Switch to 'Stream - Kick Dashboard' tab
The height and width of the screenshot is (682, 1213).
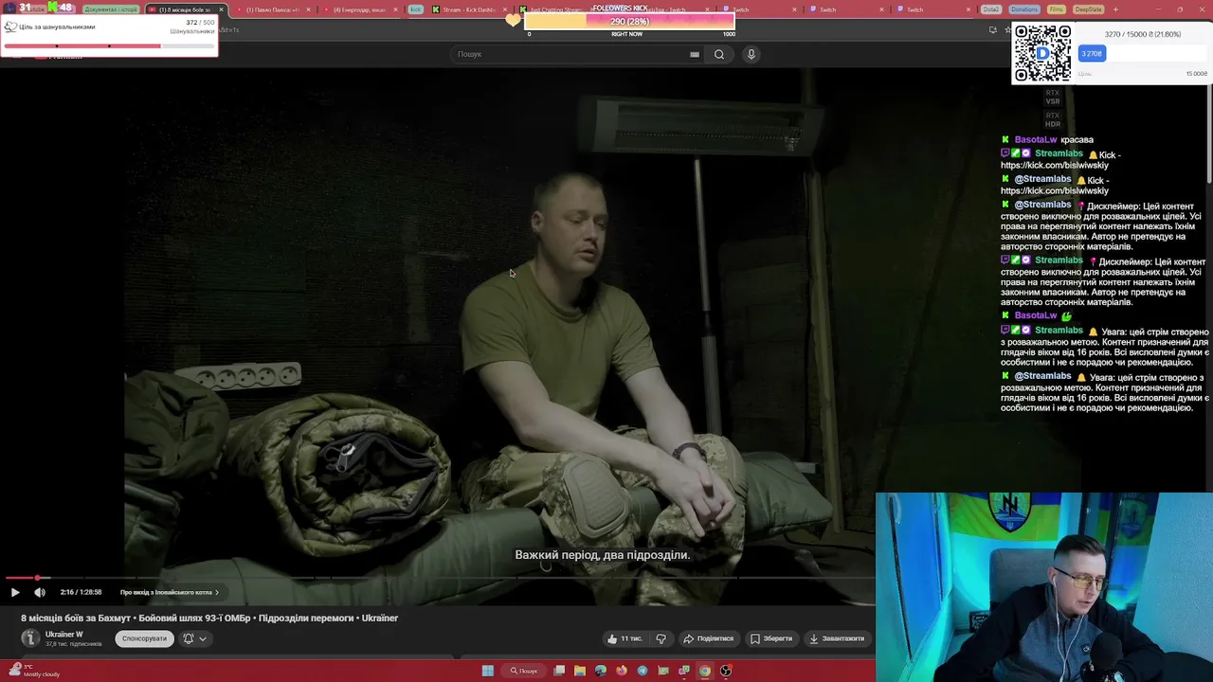[x=467, y=9]
